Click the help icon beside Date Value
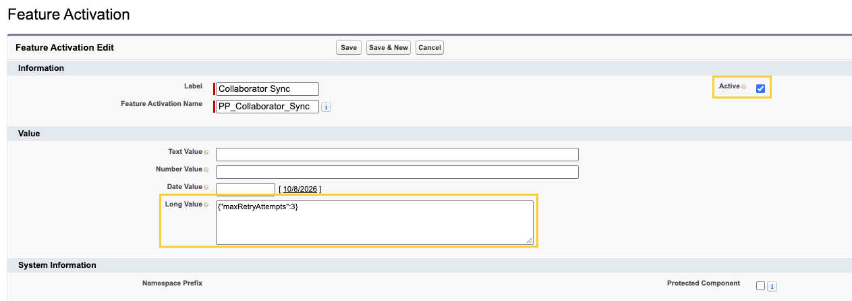852x301 pixels. [x=206, y=187]
